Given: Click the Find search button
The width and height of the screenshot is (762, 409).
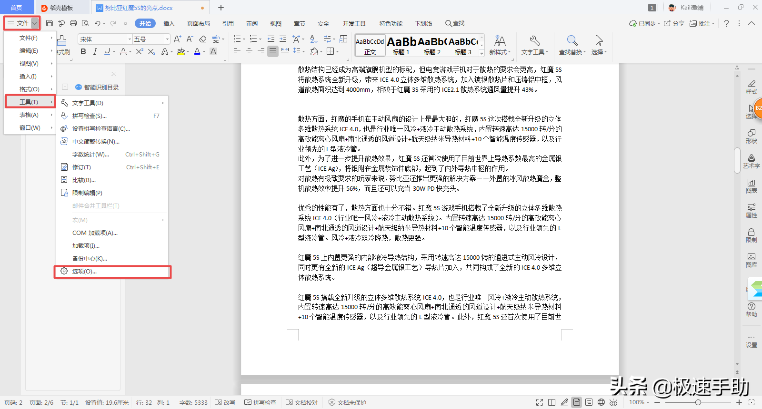Looking at the screenshot, I should [455, 23].
